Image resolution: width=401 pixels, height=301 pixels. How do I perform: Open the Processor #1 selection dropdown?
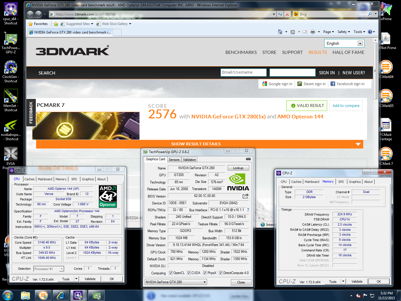(49, 269)
